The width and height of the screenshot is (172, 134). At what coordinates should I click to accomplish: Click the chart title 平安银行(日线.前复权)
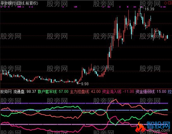pos(19,3)
